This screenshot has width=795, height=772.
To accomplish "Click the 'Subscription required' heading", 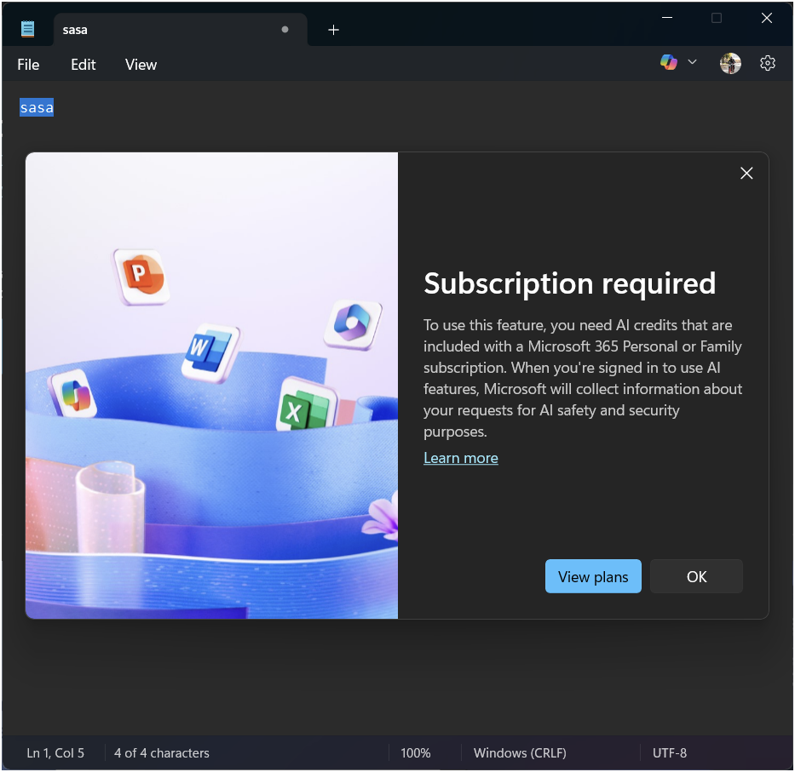I will (570, 283).
